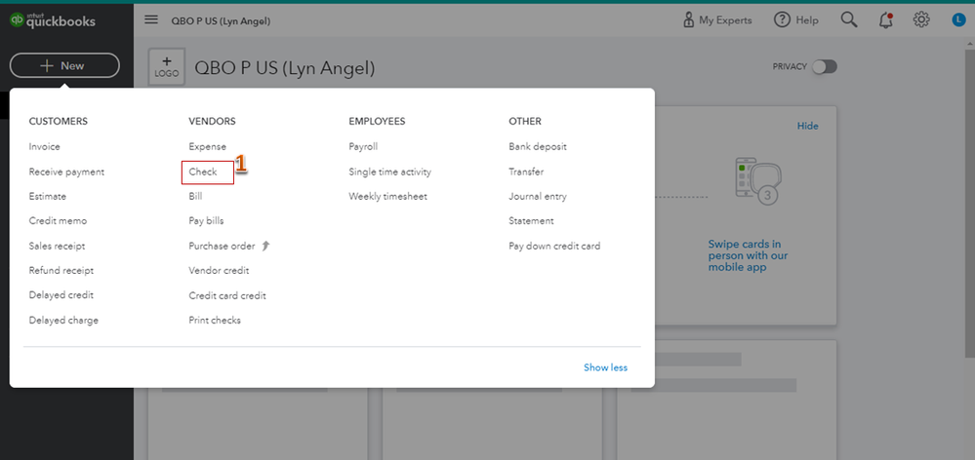This screenshot has width=975, height=460.
Task: Choose Delayed charge
Action: pyautogui.click(x=63, y=321)
